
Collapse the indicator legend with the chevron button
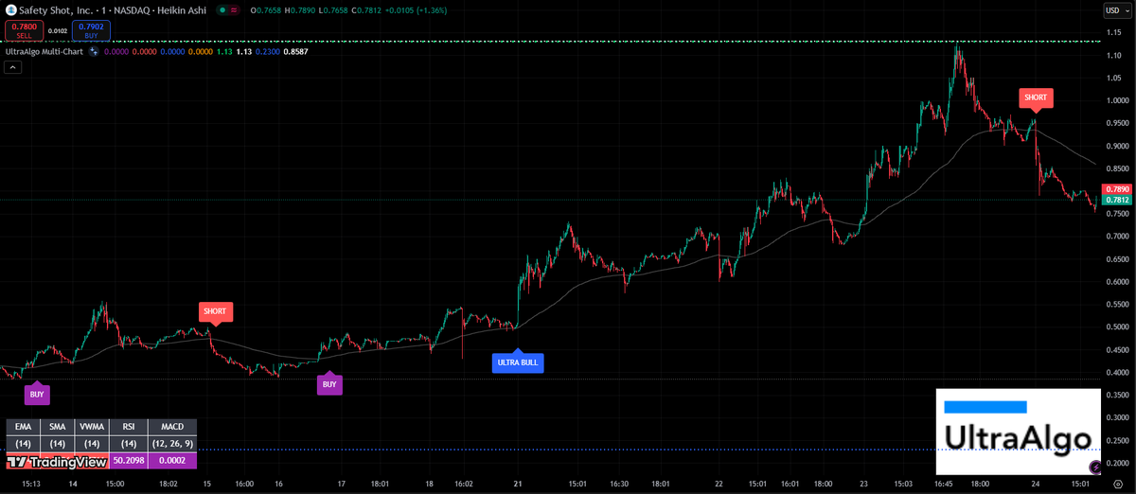click(13, 67)
